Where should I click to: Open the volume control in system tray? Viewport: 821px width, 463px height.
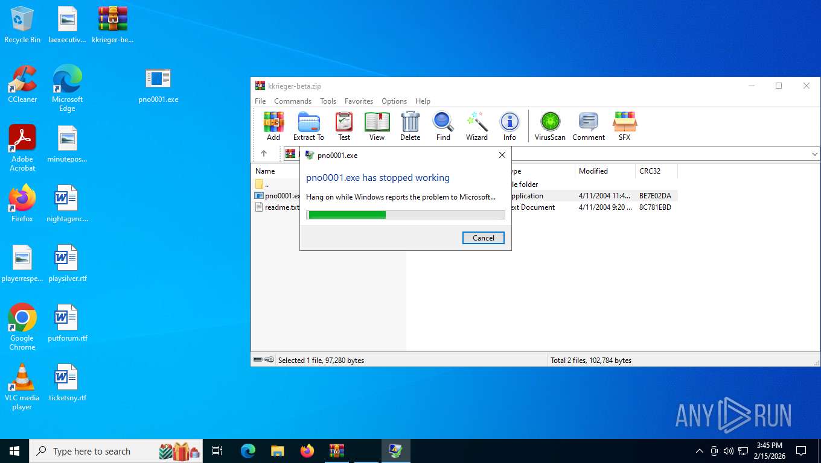click(729, 451)
